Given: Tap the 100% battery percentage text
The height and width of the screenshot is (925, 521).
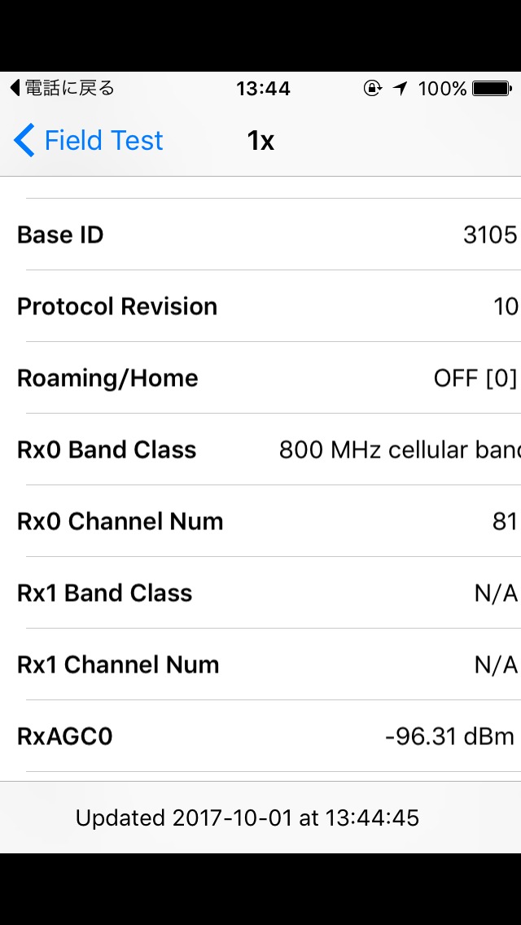Looking at the screenshot, I should 442,88.
